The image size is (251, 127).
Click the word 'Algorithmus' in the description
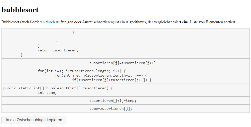pos(136,22)
